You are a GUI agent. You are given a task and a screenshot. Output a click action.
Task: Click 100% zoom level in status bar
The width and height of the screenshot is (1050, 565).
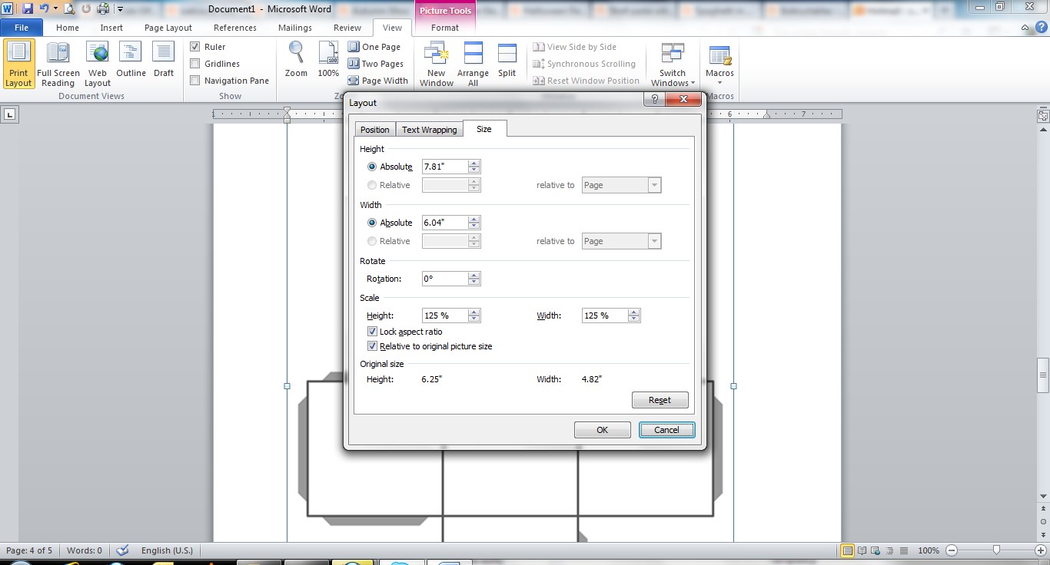[929, 550]
